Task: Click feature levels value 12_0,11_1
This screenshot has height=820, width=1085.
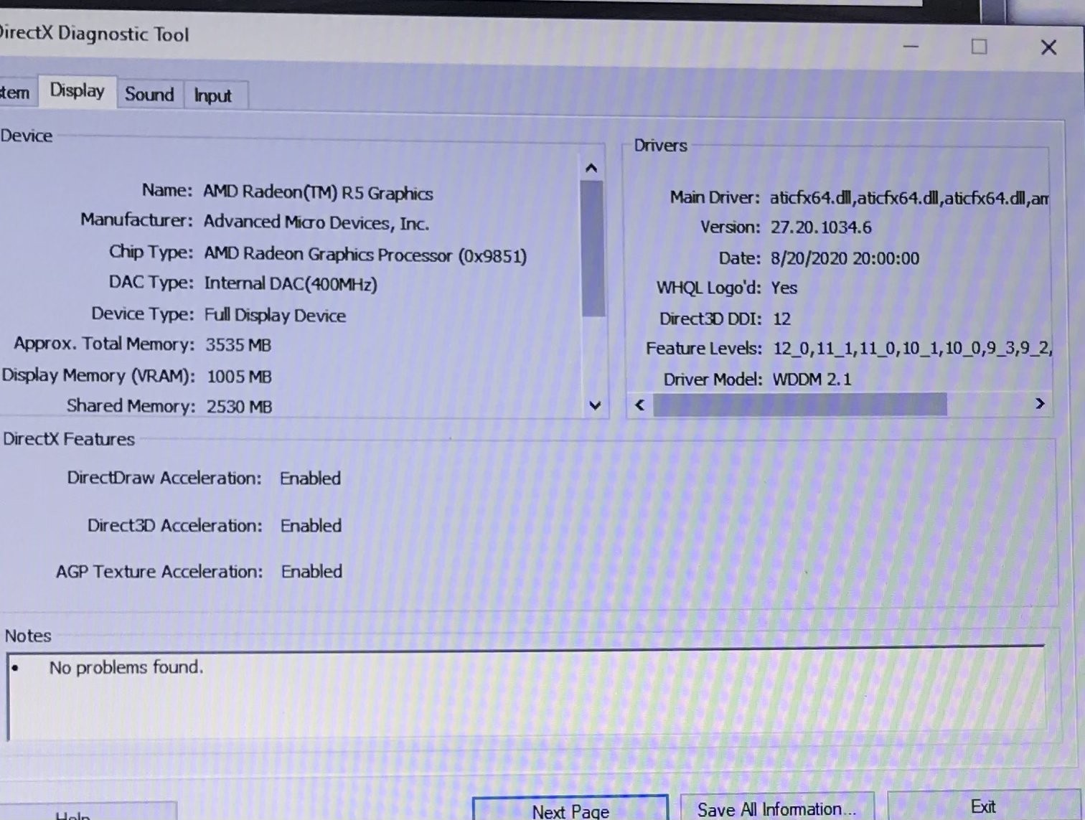Action: pyautogui.click(x=911, y=349)
